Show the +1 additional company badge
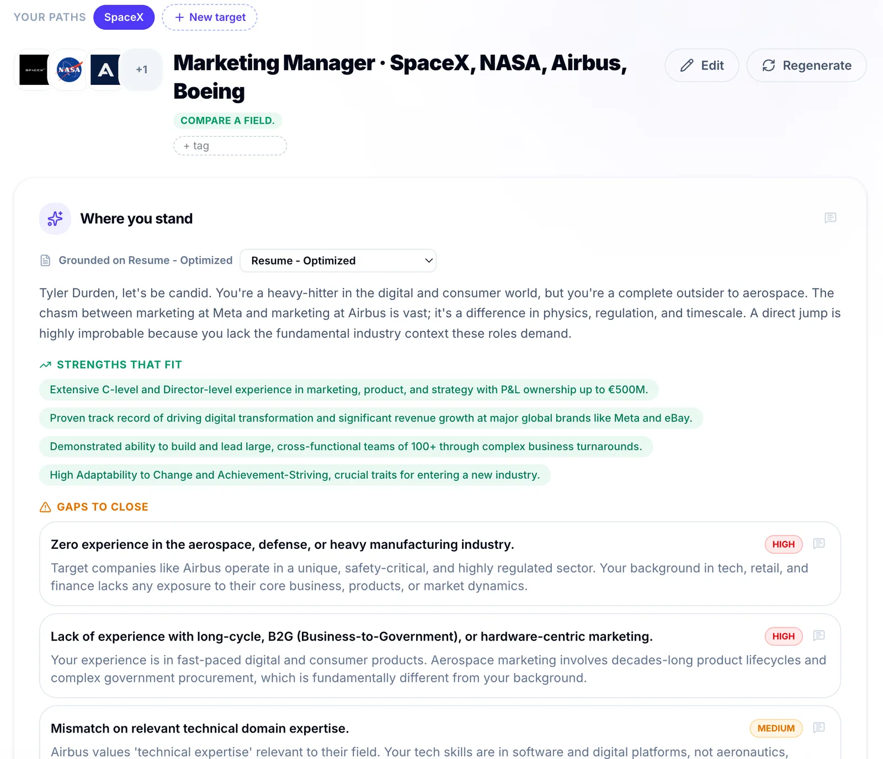883x759 pixels. click(142, 70)
